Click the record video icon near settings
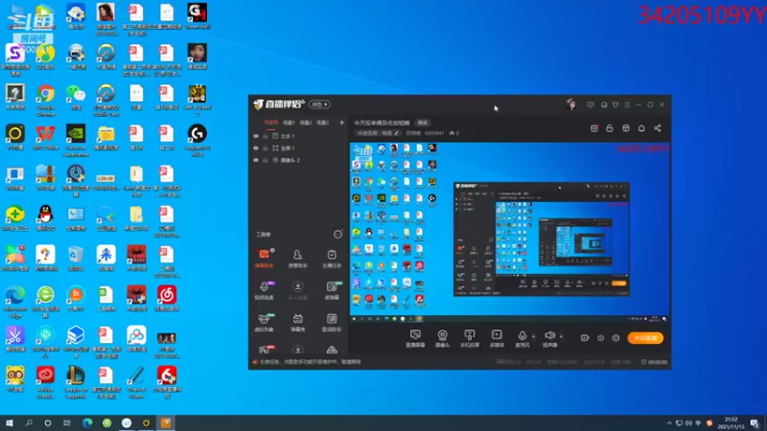The width and height of the screenshot is (767, 431). click(x=585, y=338)
